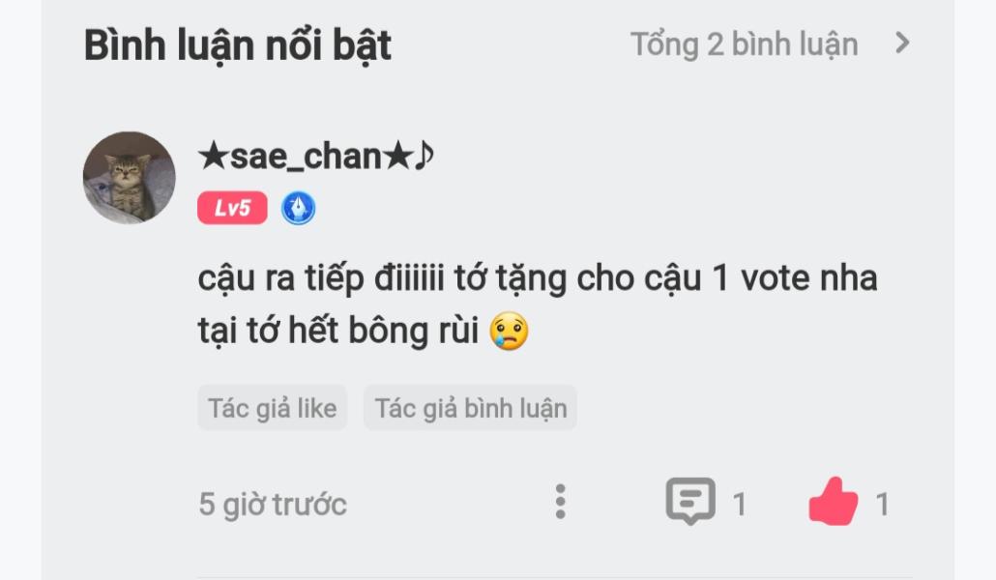Select the "Bình luận nổi bật" heading

click(x=238, y=45)
